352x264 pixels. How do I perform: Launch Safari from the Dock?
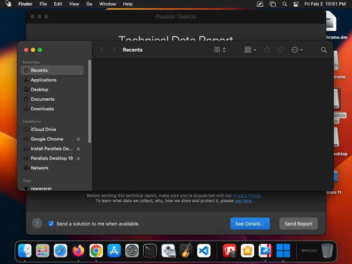60,251
